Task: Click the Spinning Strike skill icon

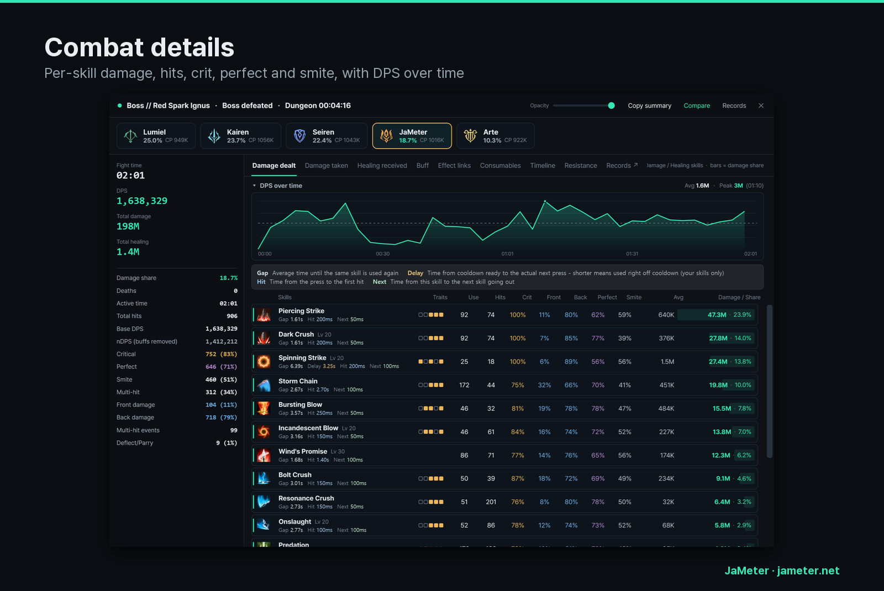Action: pyautogui.click(x=264, y=362)
